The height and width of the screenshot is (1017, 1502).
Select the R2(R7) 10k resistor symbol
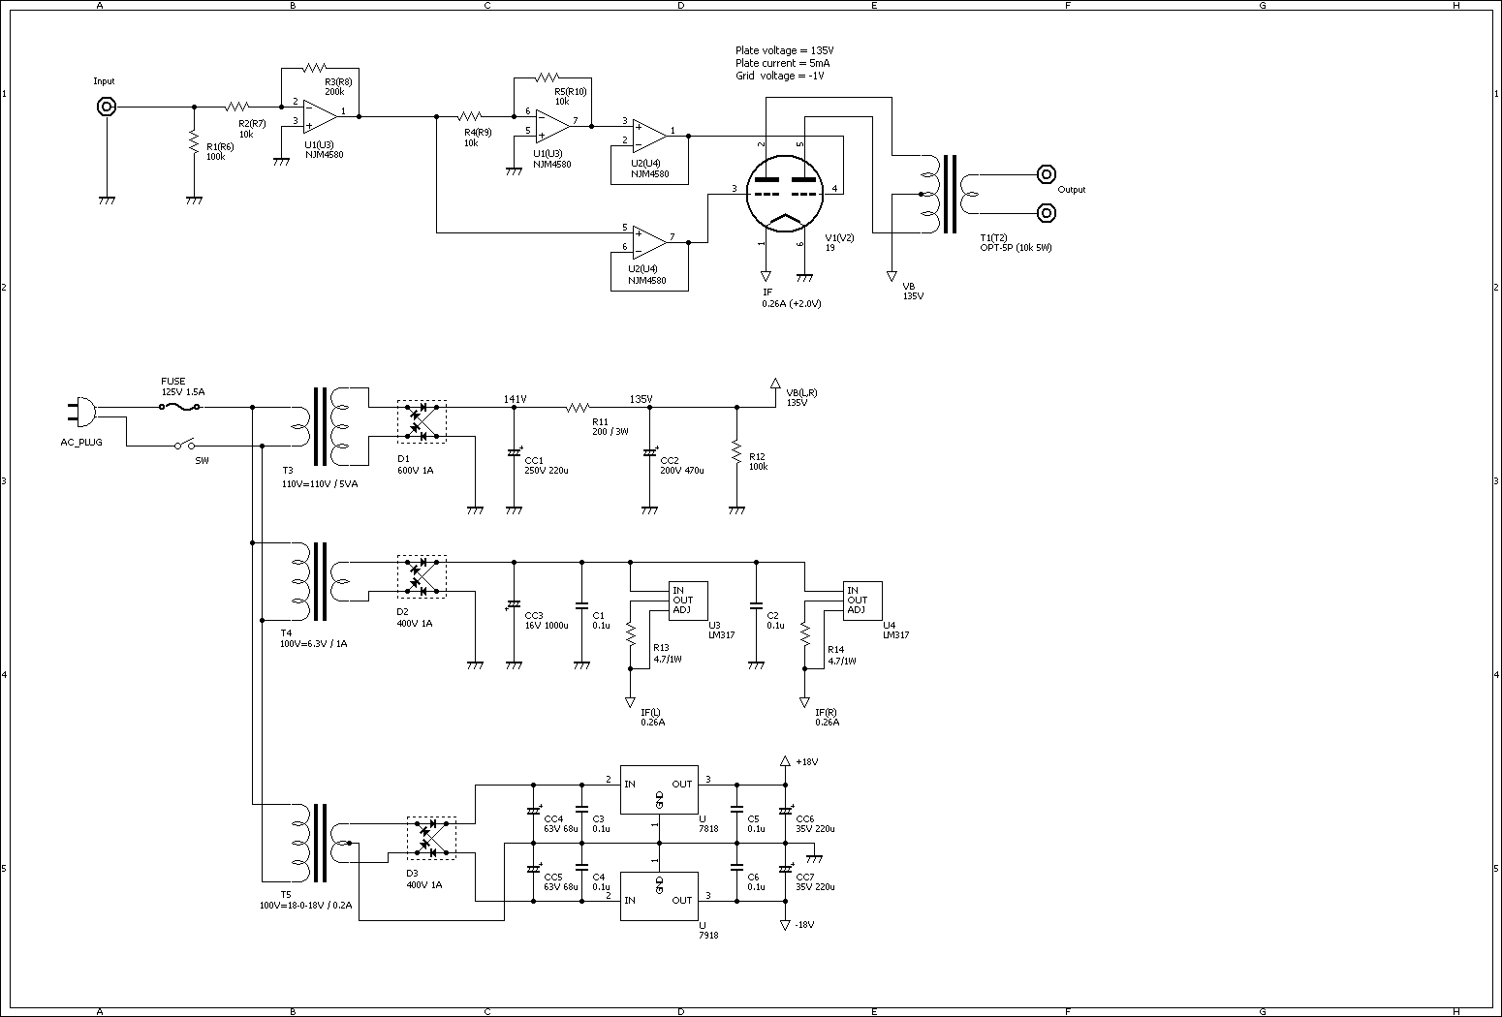(238, 107)
